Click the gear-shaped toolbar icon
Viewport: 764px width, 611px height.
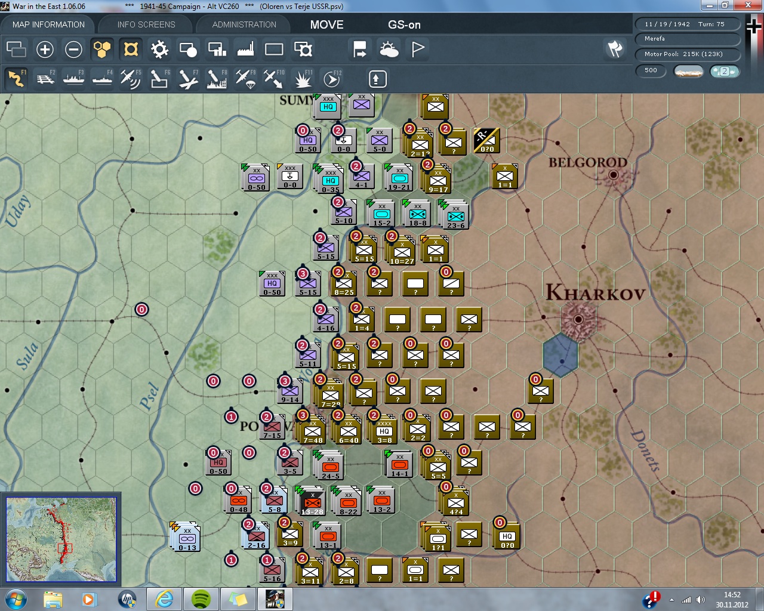point(159,49)
